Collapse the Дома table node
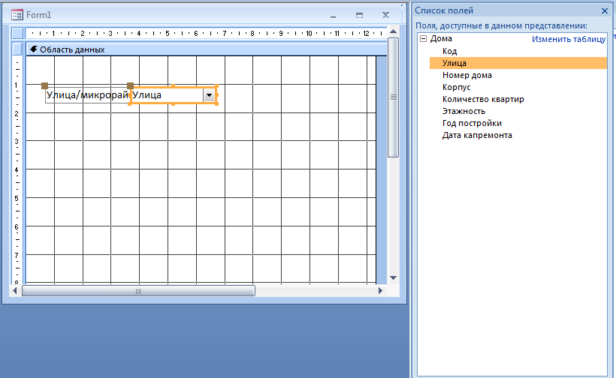 (x=423, y=38)
